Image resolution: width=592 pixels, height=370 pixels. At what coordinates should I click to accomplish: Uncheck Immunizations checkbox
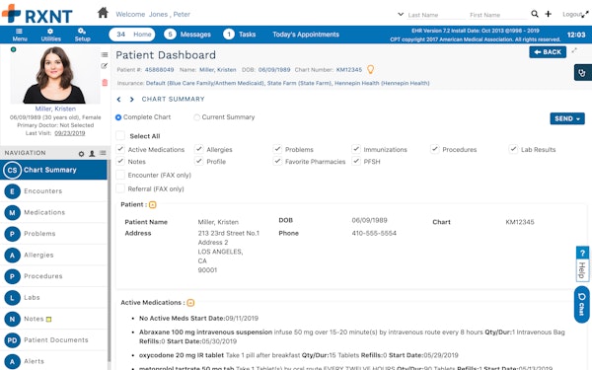click(x=356, y=149)
